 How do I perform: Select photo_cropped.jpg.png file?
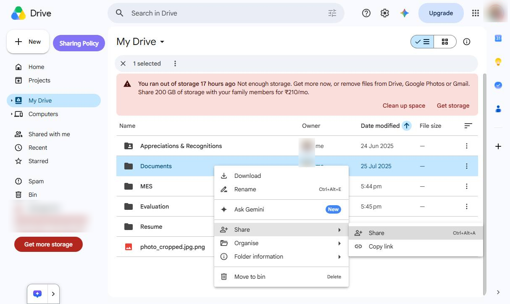point(173,247)
